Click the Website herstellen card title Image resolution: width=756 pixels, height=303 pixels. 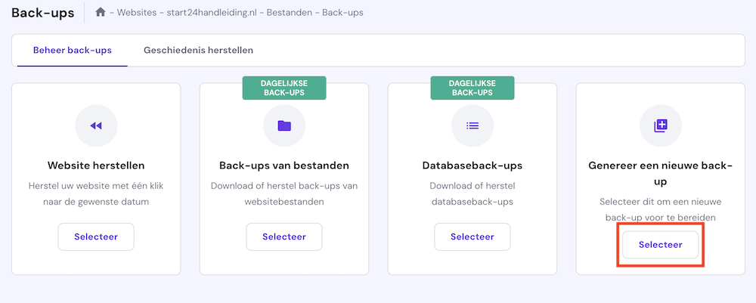tap(96, 165)
